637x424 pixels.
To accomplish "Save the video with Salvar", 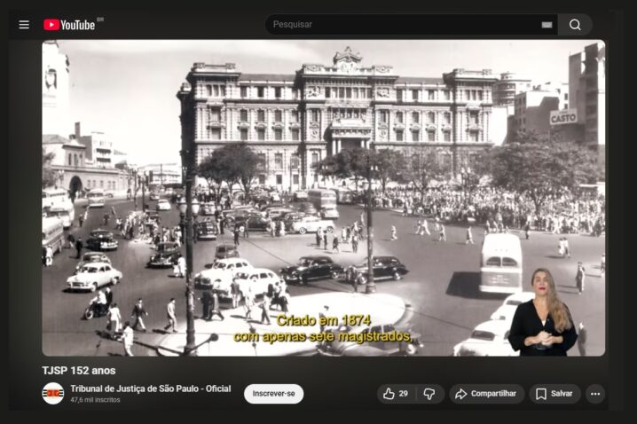I will click(x=554, y=394).
